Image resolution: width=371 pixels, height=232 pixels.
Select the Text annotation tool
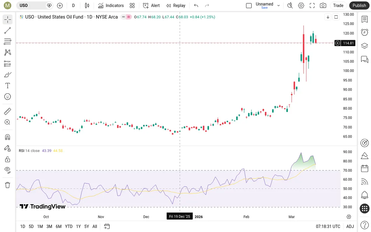point(8,86)
